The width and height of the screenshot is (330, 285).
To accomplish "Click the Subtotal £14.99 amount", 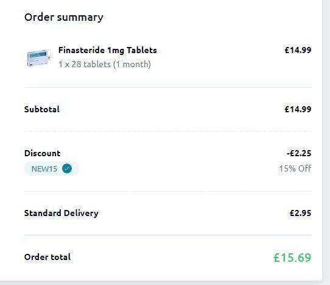I will point(298,109).
